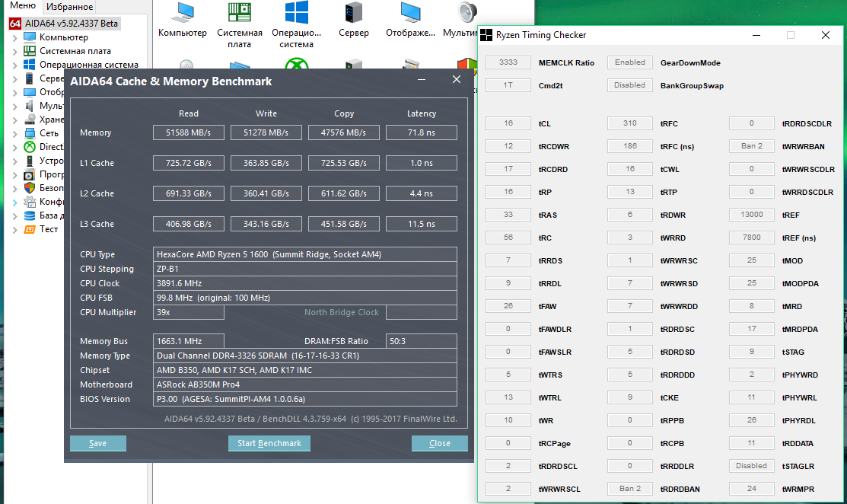Click the BIOS Version field P3.00
Viewport: 847px width, 504px height.
[x=304, y=399]
